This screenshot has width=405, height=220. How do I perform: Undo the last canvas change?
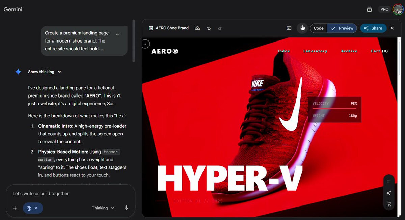209,28
